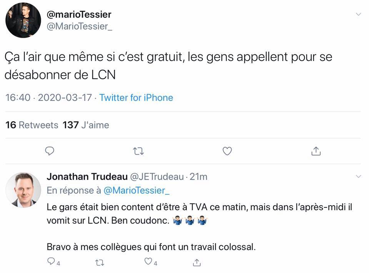Share Jonathan Trudeau's reply

point(197,262)
